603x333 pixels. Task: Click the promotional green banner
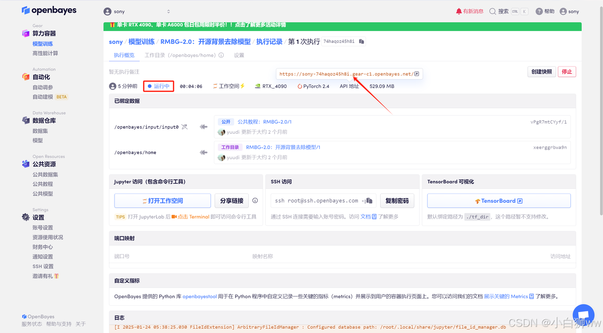(342, 25)
